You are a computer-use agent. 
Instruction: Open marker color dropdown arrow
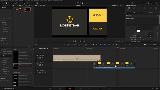click(x=106, y=45)
